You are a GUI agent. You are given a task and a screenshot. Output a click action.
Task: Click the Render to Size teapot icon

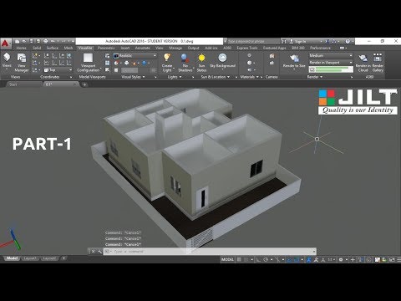294,61
